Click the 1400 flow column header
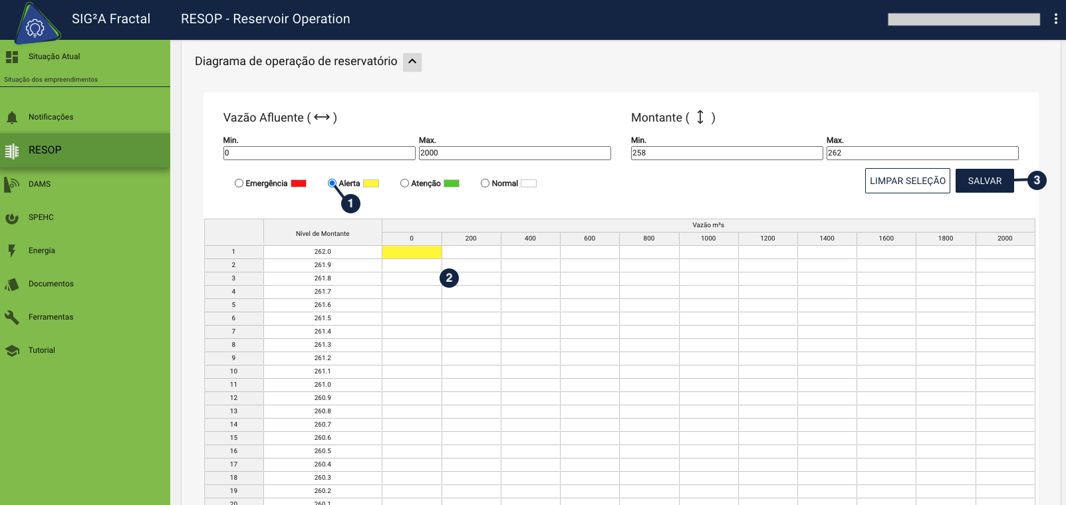Viewport: 1066px width, 505px height. click(827, 239)
